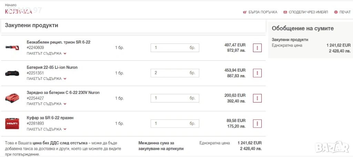353x157 pixels.
Task: Click the Nuron battery product image
Action: point(12,73)
